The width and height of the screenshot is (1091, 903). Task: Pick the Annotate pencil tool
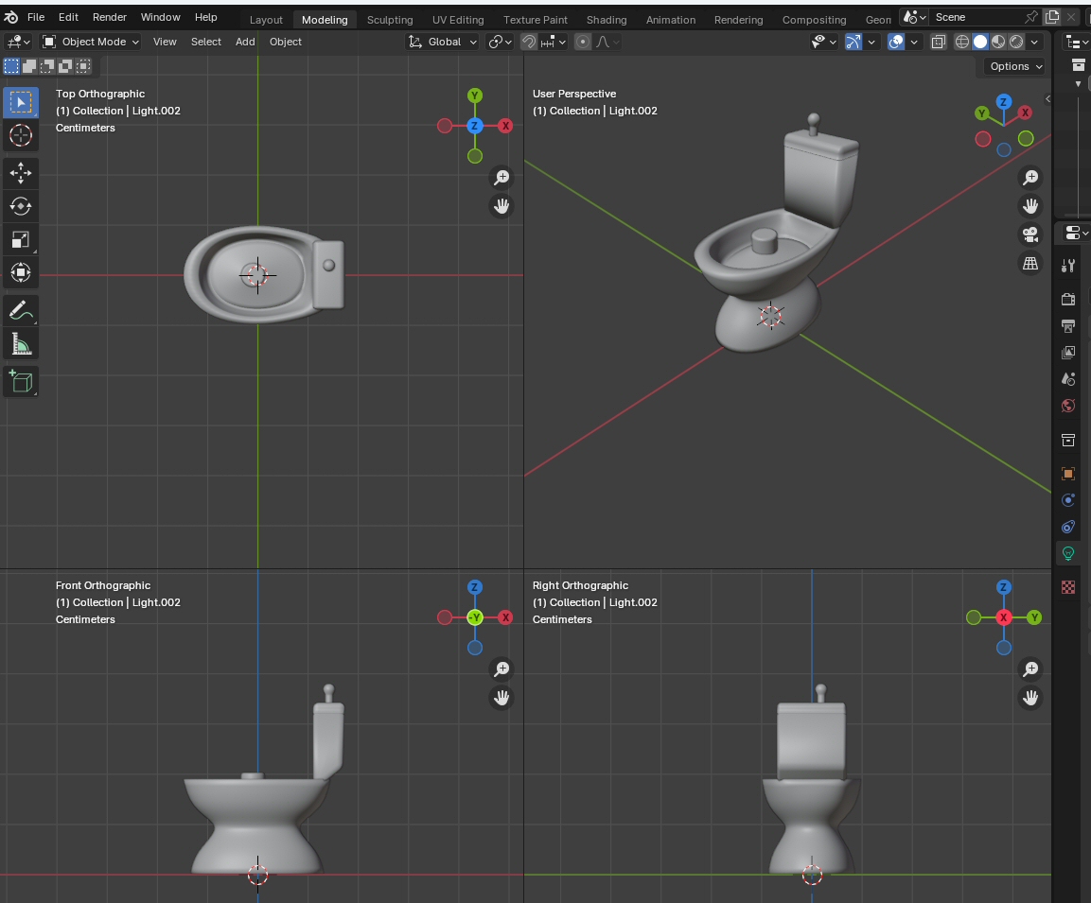[21, 309]
